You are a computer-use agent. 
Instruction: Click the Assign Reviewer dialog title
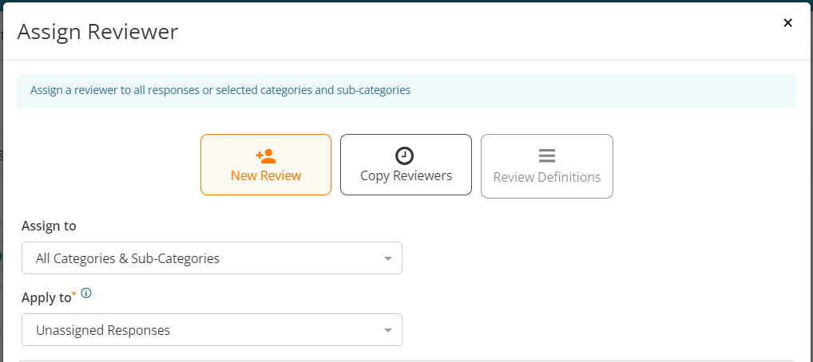[97, 32]
